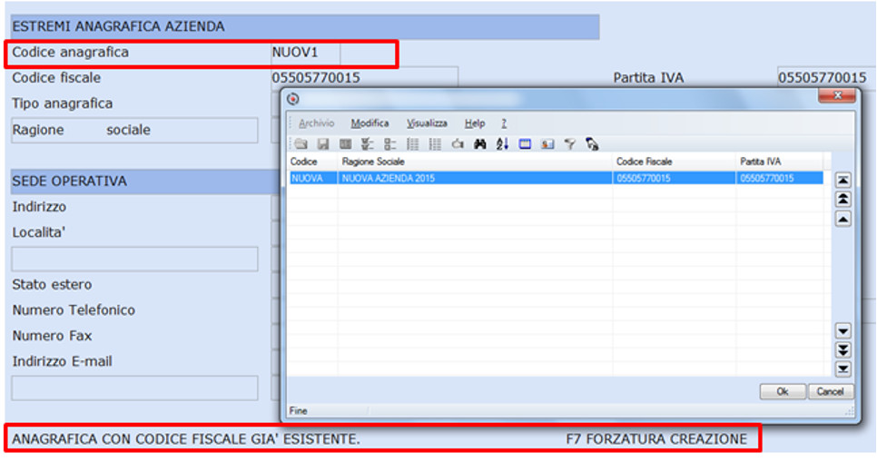Click the page down double-arrow button

(x=843, y=350)
